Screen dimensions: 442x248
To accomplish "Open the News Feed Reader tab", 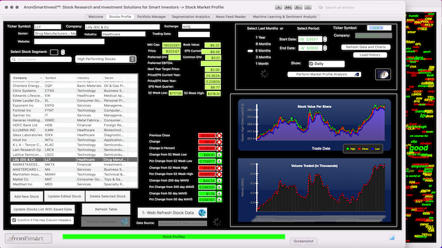I will (x=231, y=17).
